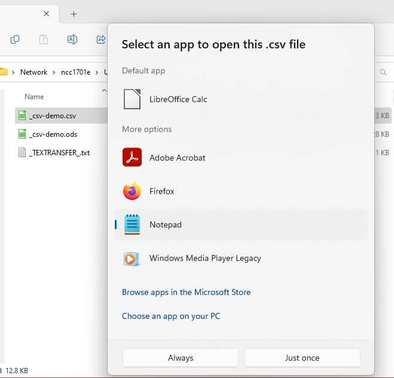Click the _csv-demo.csv spreadsheet file icon
Image resolution: width=394 pixels, height=378 pixels.
click(22, 115)
